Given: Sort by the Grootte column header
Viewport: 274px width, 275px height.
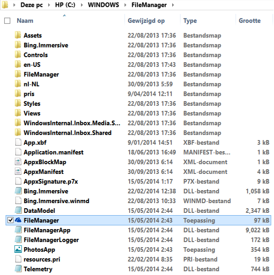Looking at the screenshot, I should tap(249, 21).
